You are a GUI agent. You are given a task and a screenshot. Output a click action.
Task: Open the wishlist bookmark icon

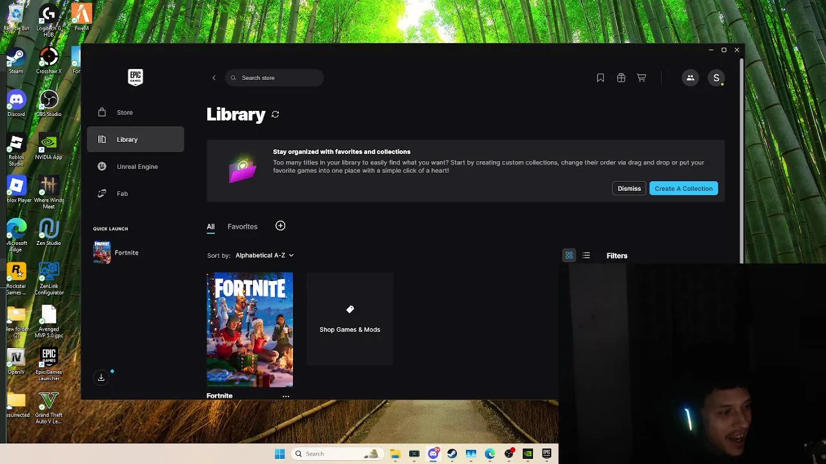[600, 78]
